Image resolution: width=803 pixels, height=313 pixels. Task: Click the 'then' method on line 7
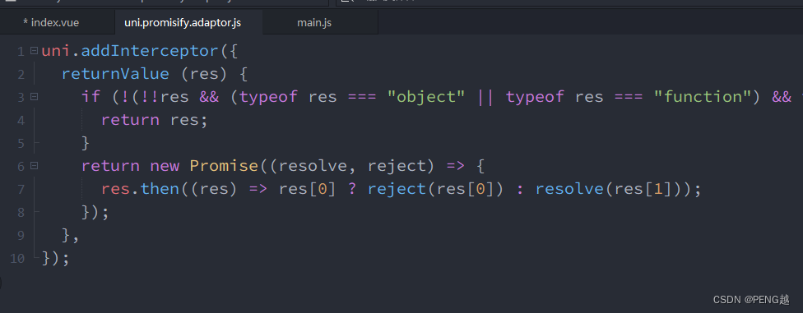[x=160, y=189]
